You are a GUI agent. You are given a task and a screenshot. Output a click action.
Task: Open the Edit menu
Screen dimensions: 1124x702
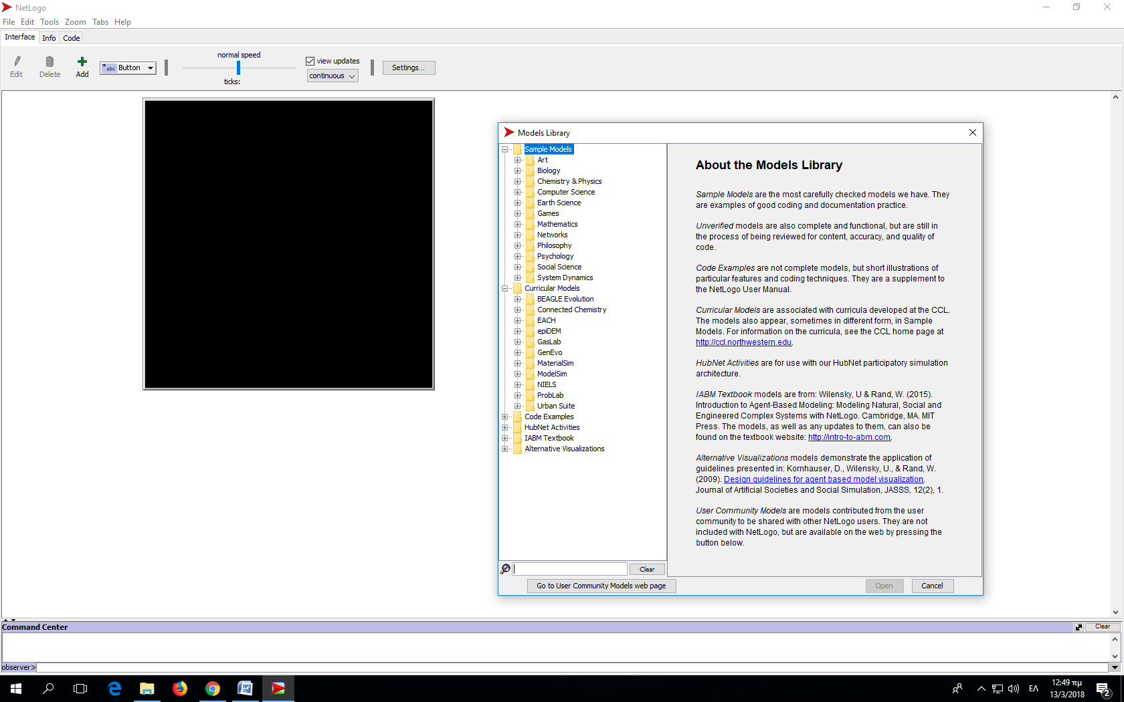(x=27, y=22)
